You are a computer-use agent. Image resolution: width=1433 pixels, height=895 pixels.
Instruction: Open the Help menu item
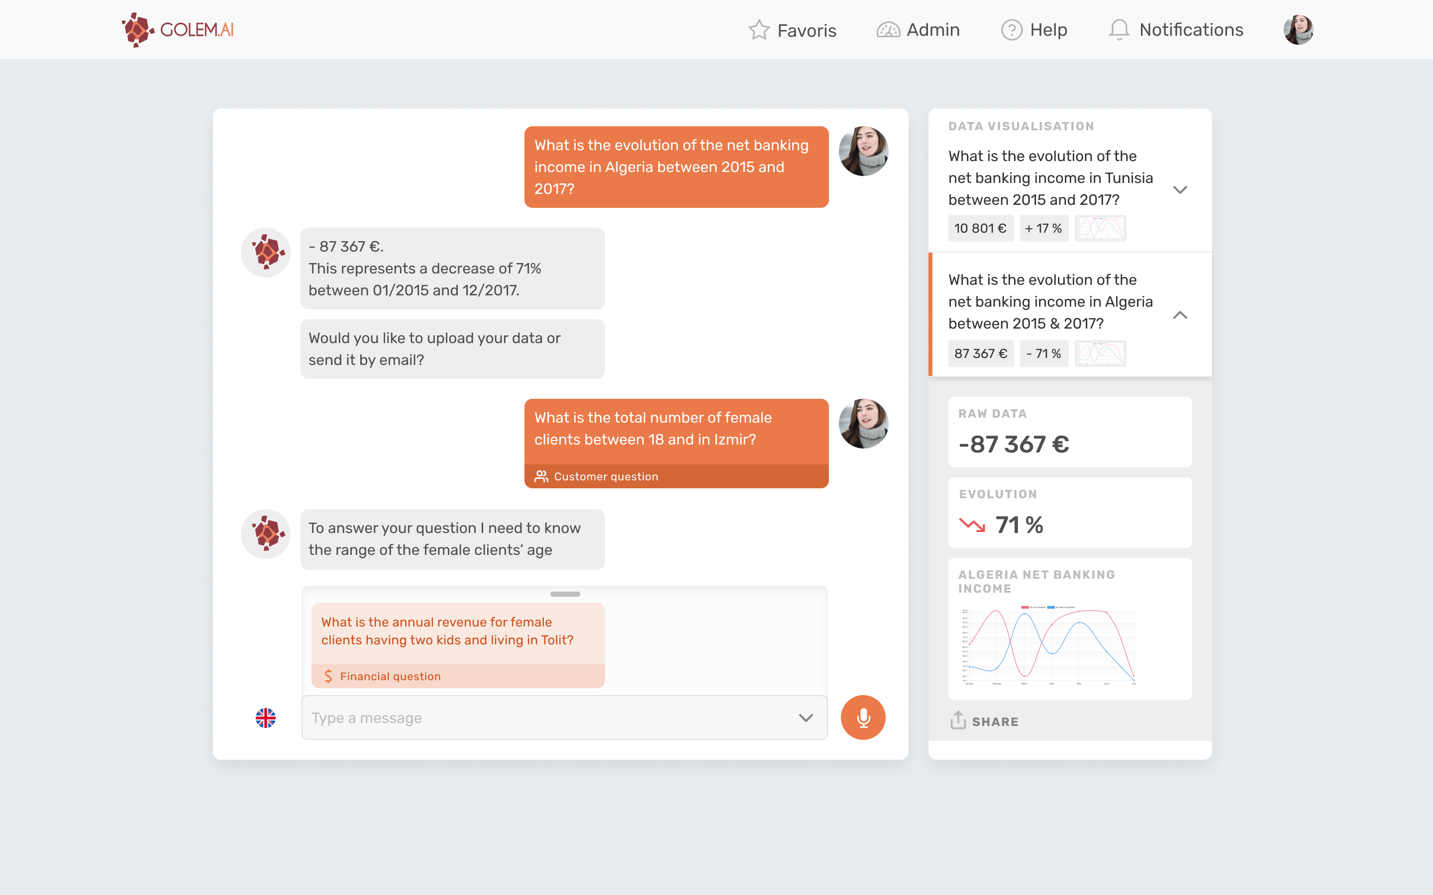coord(1048,30)
